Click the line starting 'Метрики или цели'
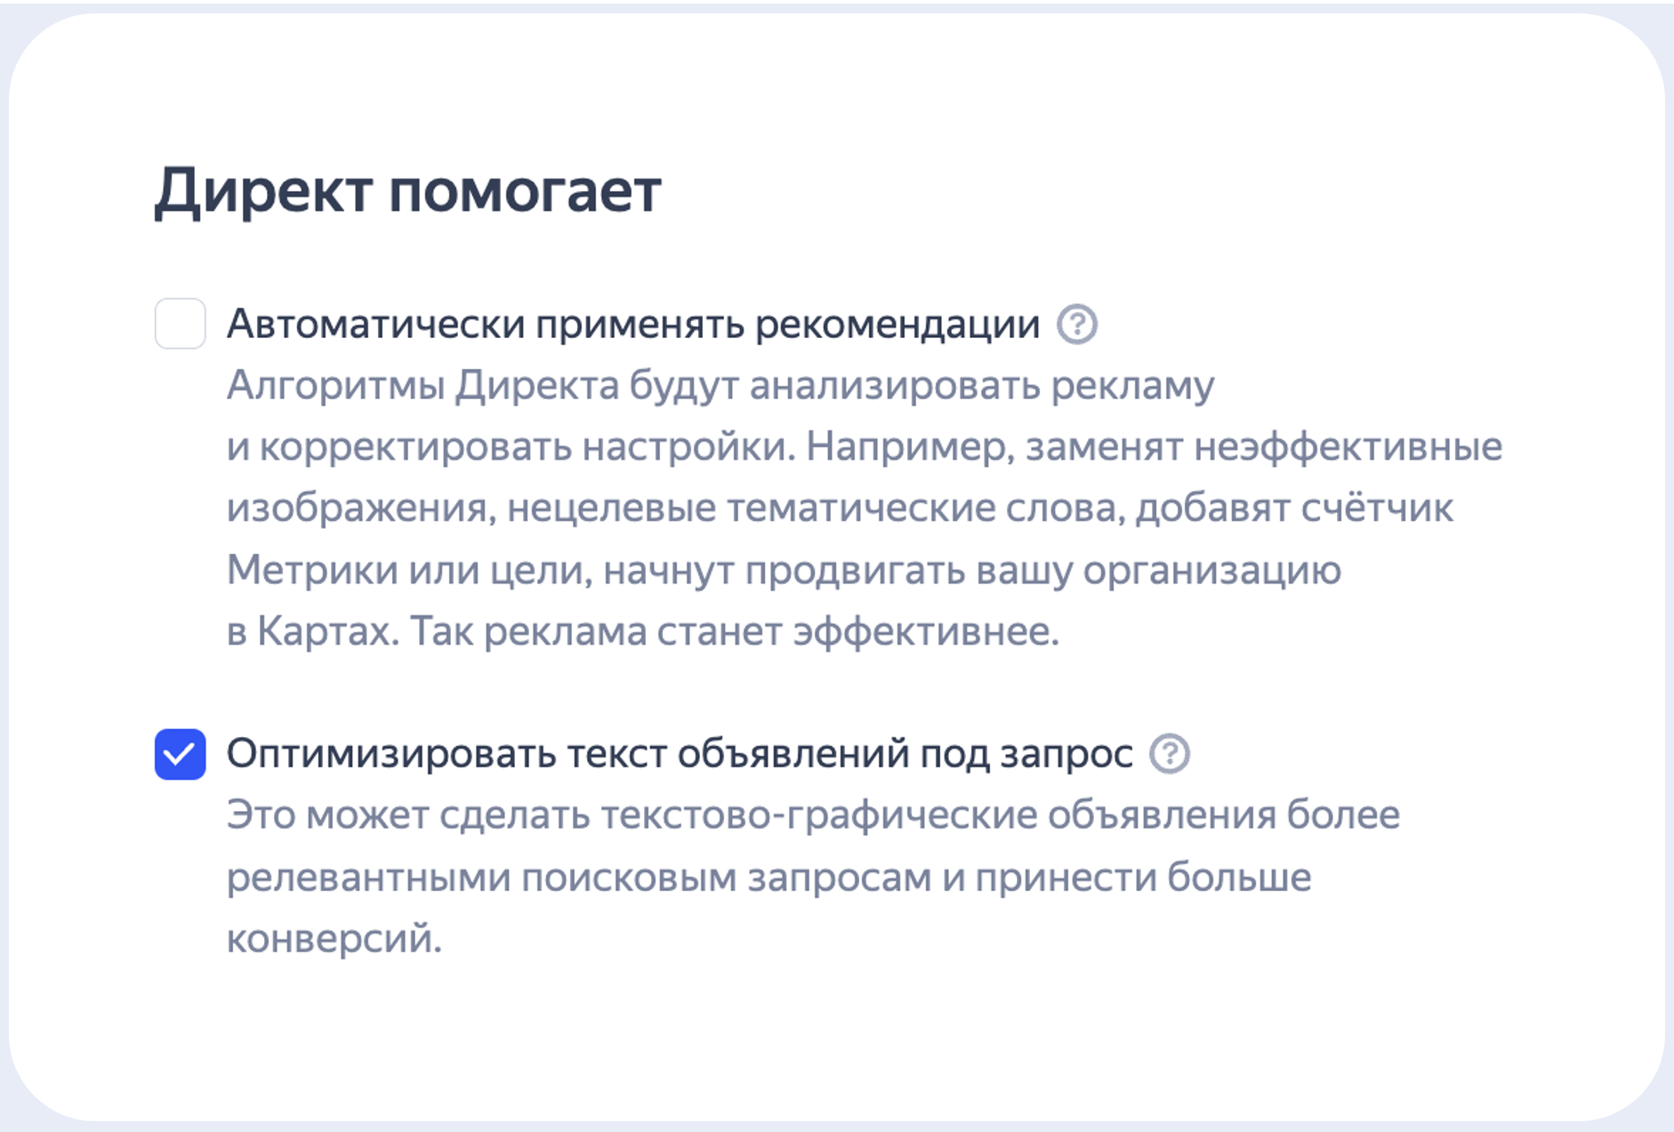The height and width of the screenshot is (1132, 1674). click(x=783, y=570)
